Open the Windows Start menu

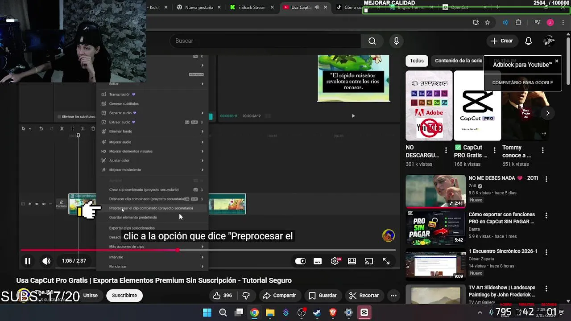click(207, 313)
